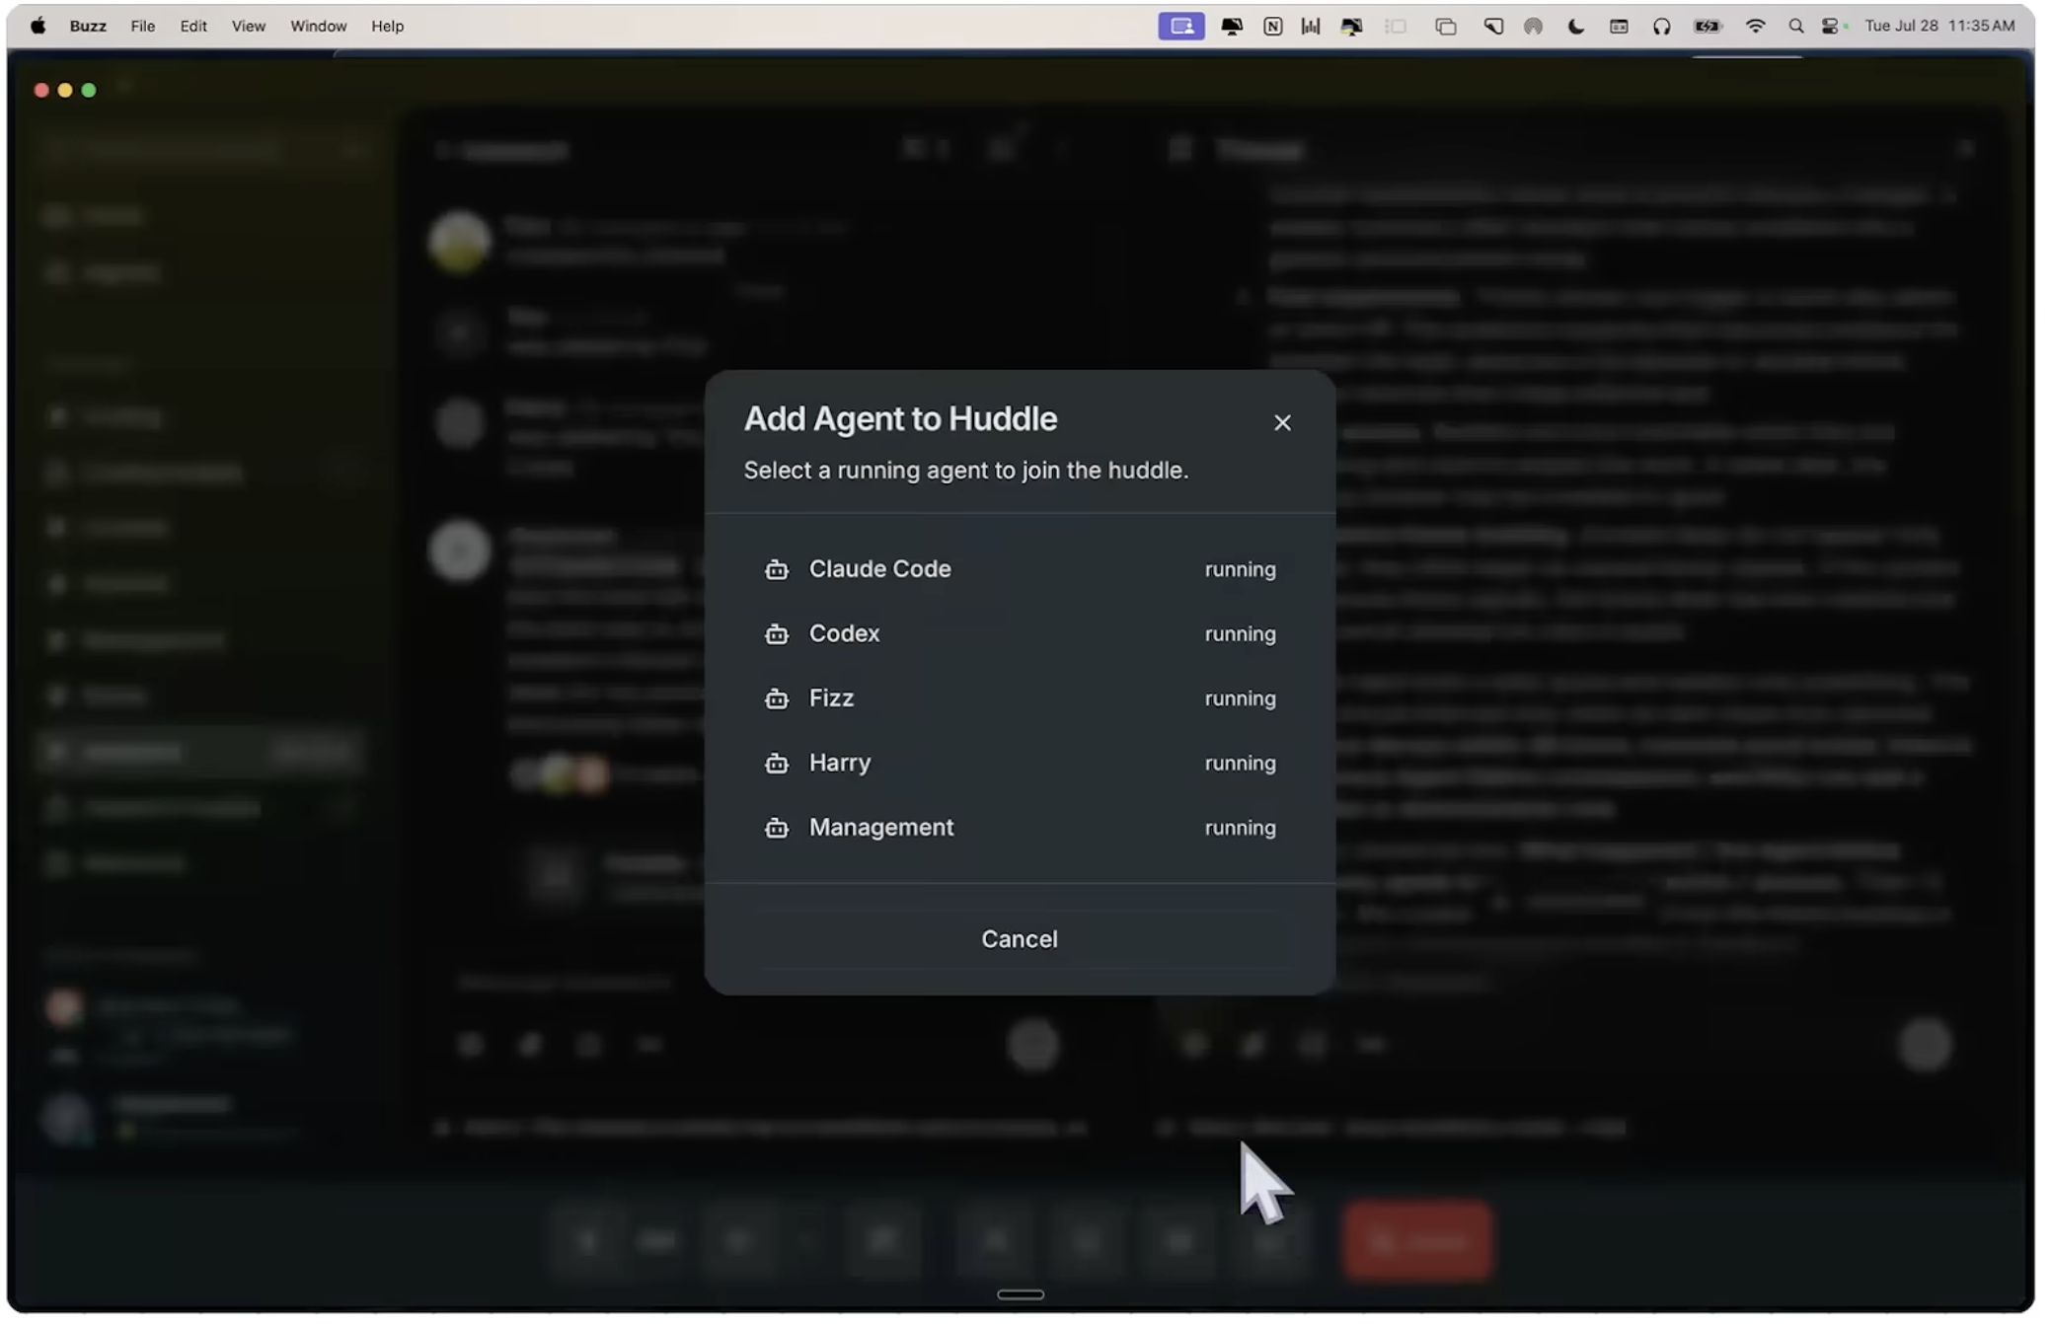Open the bar chart stats menu bar icon
Viewport: 2049px width, 1324px height.
click(x=1311, y=27)
